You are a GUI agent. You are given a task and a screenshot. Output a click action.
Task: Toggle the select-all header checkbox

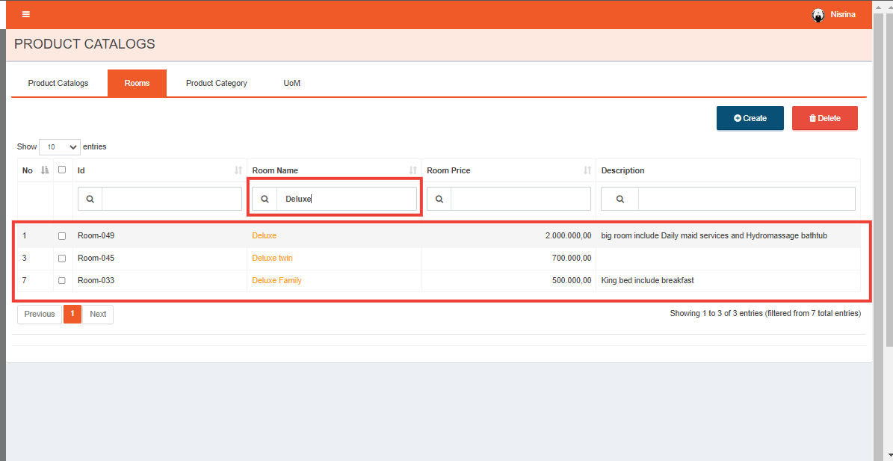[62, 170]
